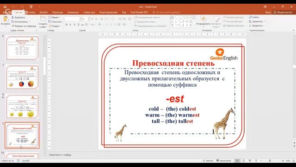Click Normal view icon in status bar

(x=237, y=161)
